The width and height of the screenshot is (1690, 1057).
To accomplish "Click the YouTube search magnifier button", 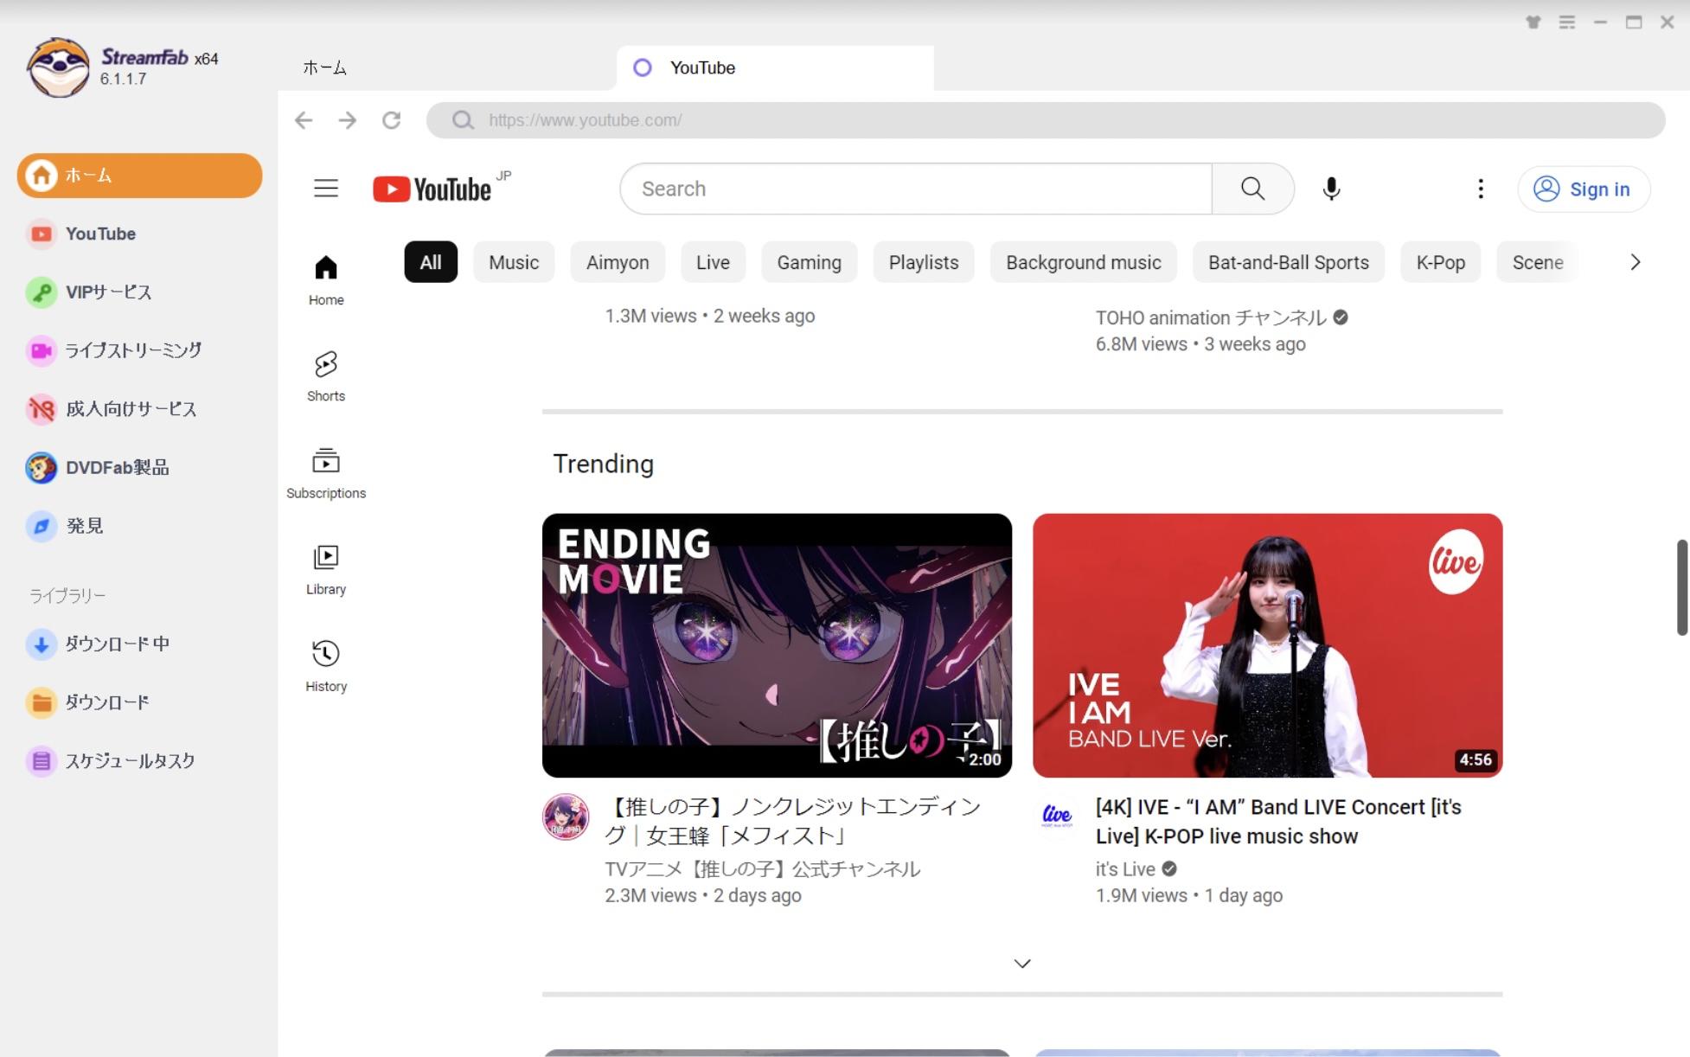I will pos(1252,189).
